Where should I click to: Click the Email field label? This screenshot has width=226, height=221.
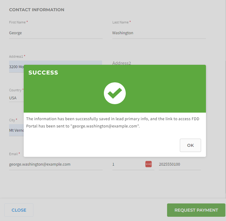pyautogui.click(x=13, y=154)
